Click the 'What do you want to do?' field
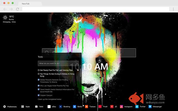 tap(59, 63)
